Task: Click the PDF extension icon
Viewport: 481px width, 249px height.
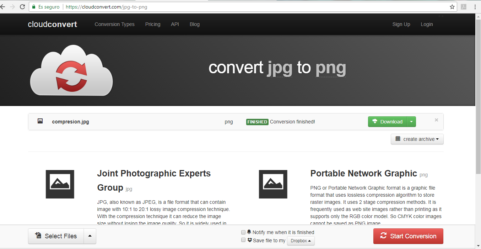Action: (x=464, y=7)
